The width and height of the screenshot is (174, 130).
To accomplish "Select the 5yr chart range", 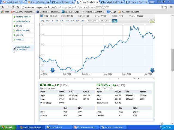I will (x=77, y=21).
